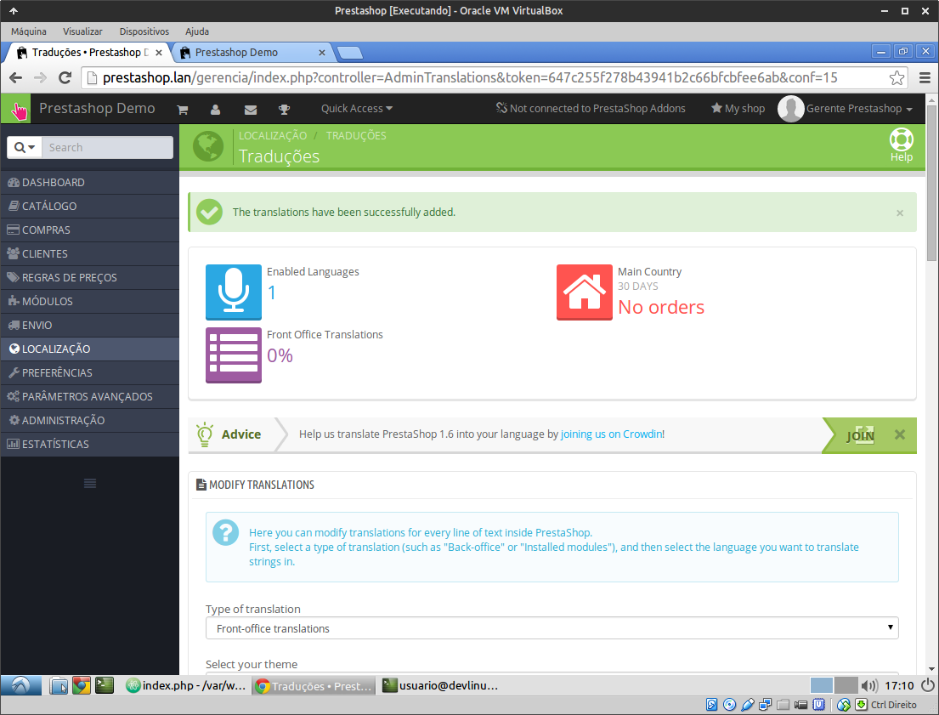Open the Máquina VirtualBox menu
The width and height of the screenshot is (939, 715).
pyautogui.click(x=29, y=31)
